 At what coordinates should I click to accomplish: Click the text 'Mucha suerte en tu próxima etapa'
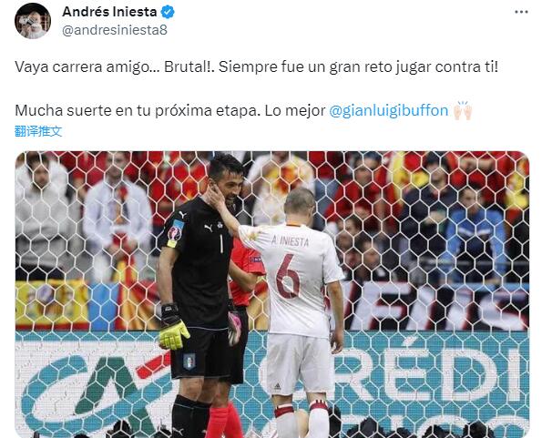tap(136, 110)
